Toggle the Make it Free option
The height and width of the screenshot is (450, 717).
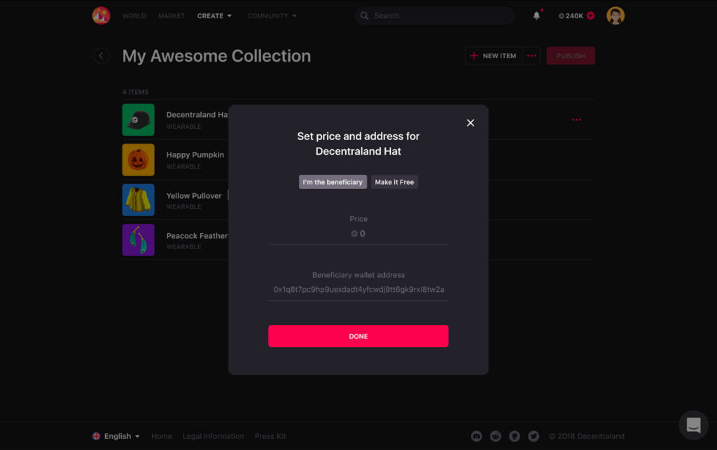click(x=394, y=182)
